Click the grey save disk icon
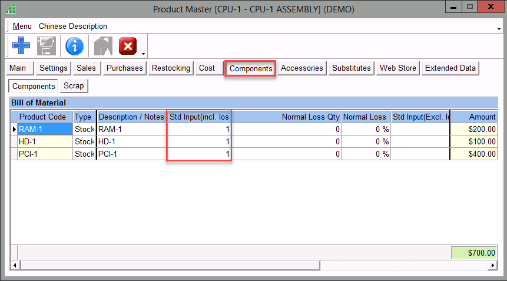This screenshot has height=281, width=507. (47, 46)
